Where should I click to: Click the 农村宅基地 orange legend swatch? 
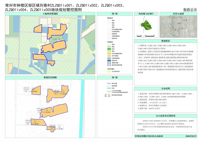(109, 55)
